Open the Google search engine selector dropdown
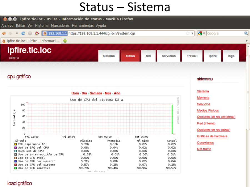The image size is (250, 187). coord(201,33)
